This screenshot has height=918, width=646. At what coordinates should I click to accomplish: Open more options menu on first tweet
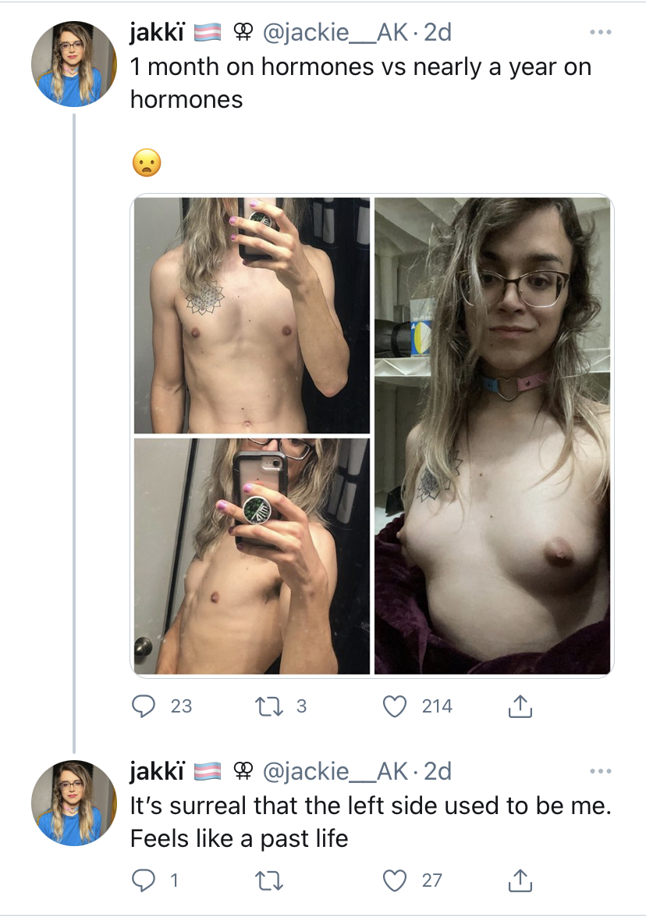pyautogui.click(x=601, y=32)
